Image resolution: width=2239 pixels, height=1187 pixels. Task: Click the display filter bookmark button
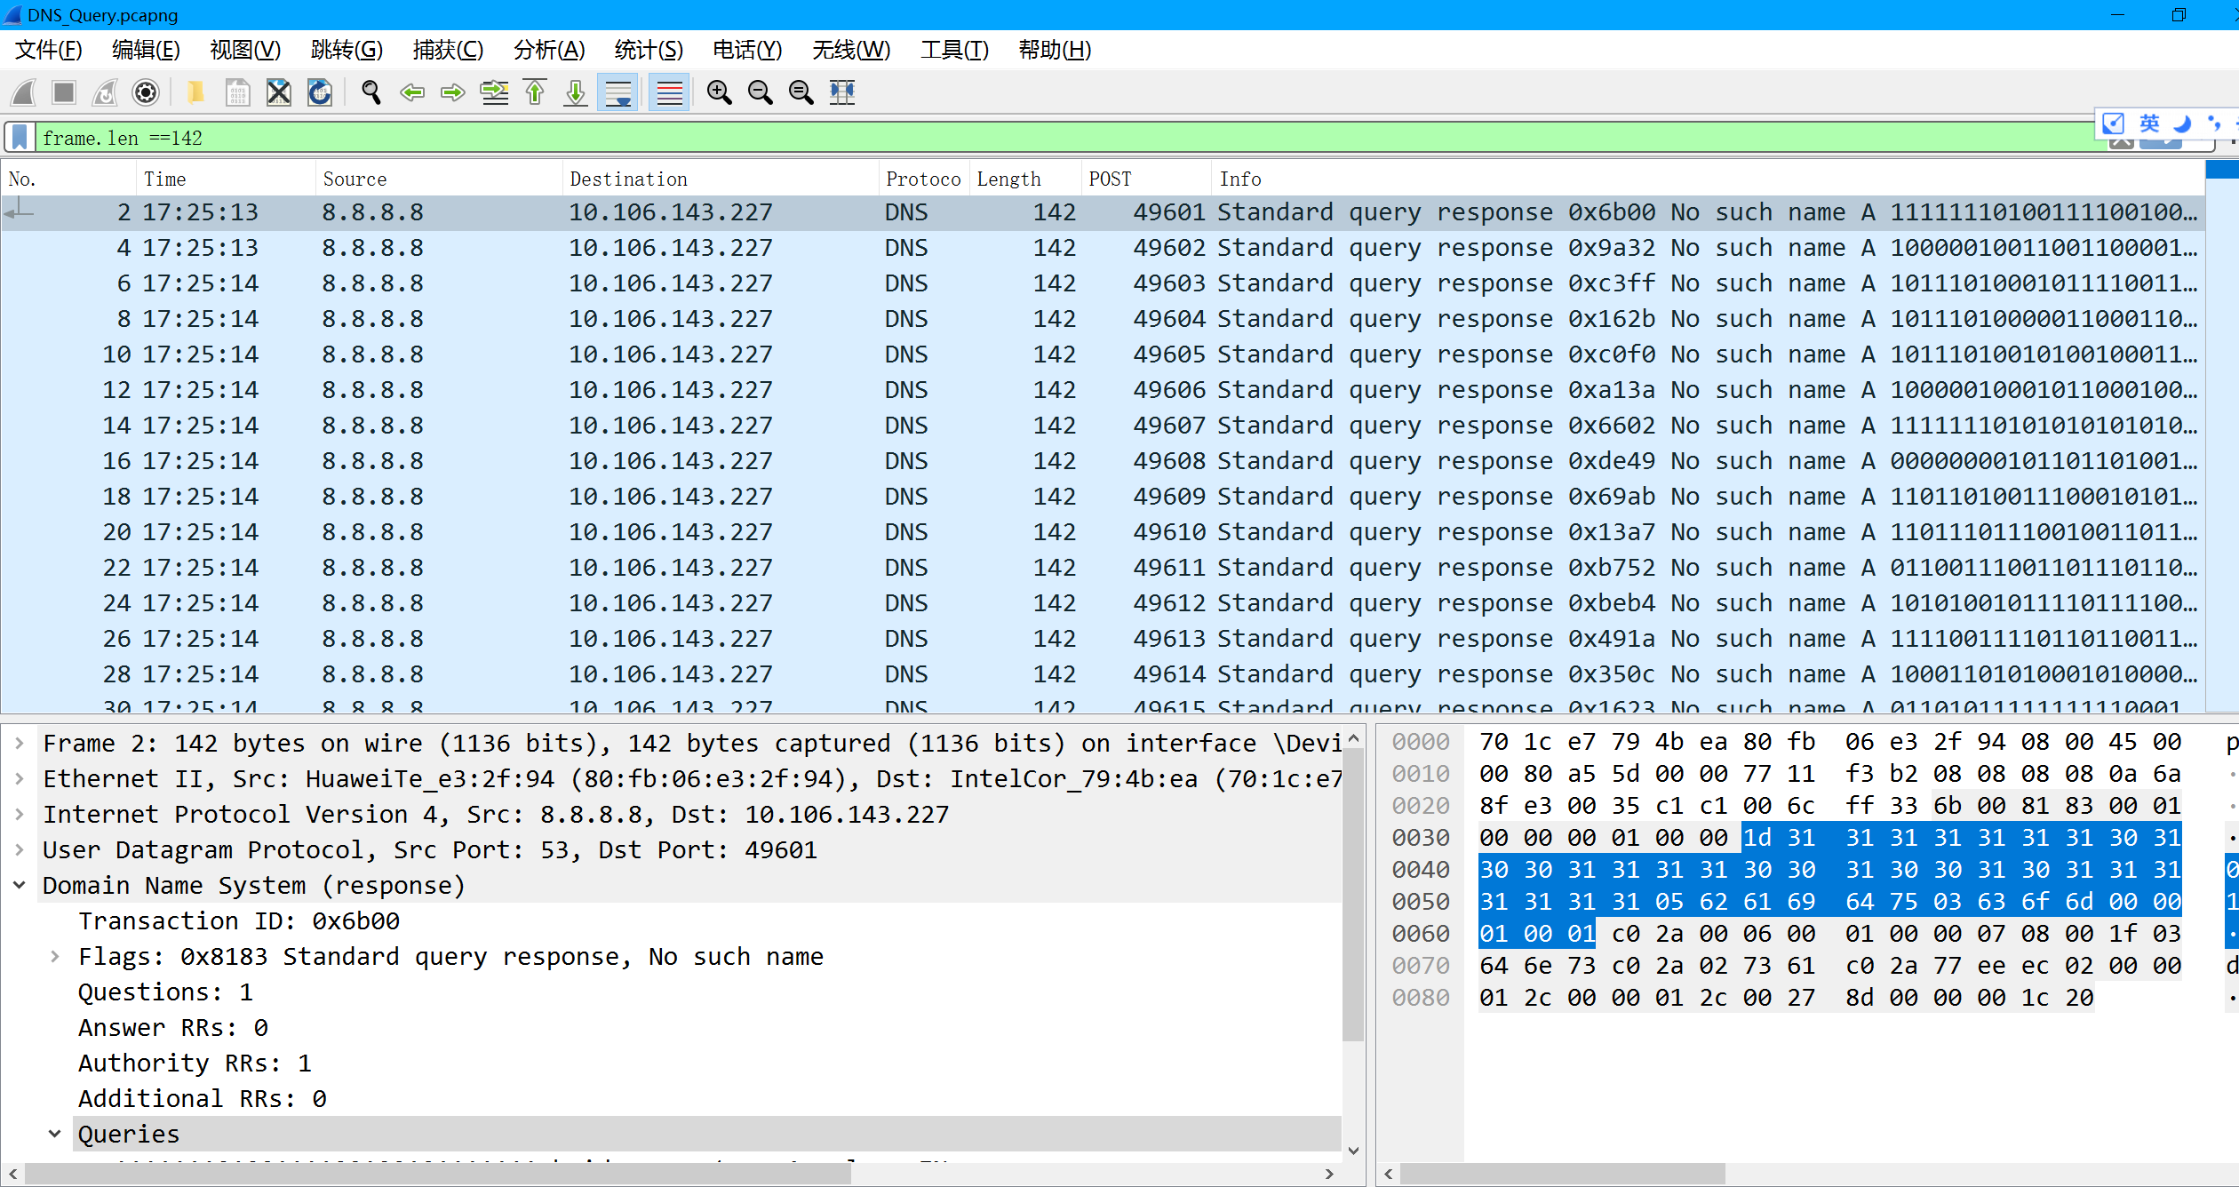pos(20,138)
